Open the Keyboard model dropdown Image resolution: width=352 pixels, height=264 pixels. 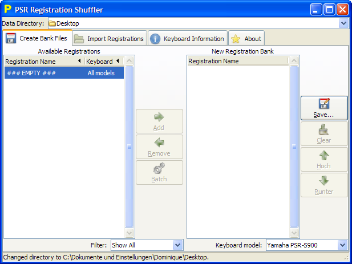(x=342, y=245)
